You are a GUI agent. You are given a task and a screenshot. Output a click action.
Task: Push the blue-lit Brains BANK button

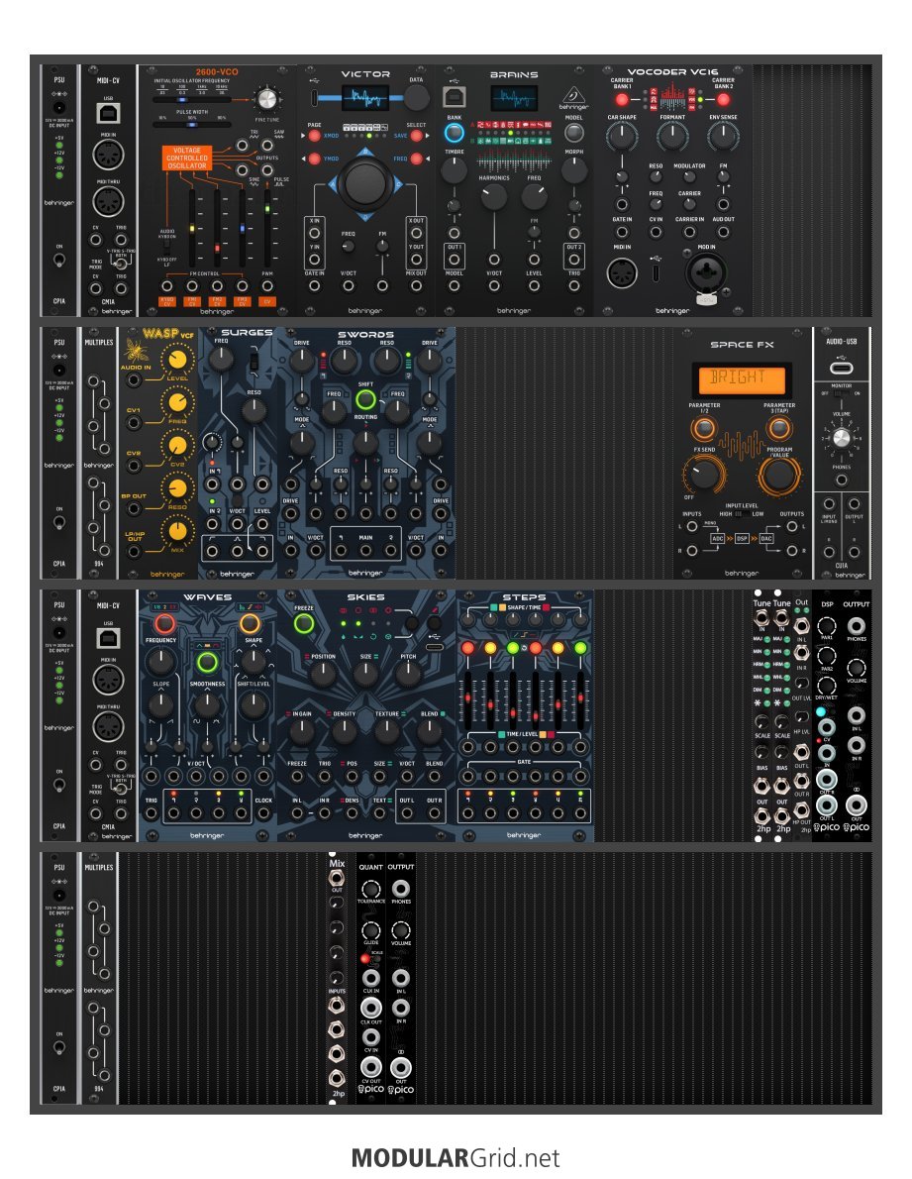click(454, 133)
